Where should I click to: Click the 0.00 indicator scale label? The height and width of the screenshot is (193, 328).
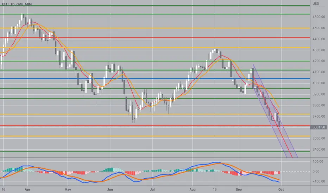tap(316, 171)
